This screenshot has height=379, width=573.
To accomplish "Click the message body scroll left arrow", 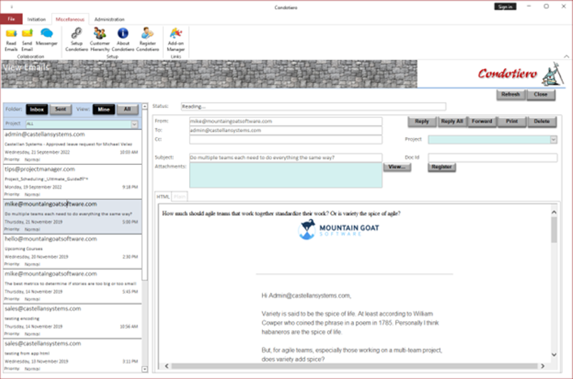I will point(167,366).
